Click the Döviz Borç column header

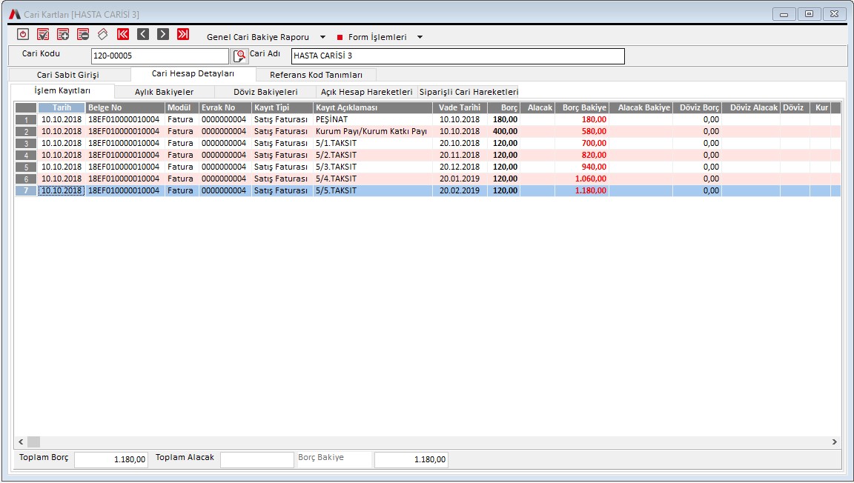(697, 108)
